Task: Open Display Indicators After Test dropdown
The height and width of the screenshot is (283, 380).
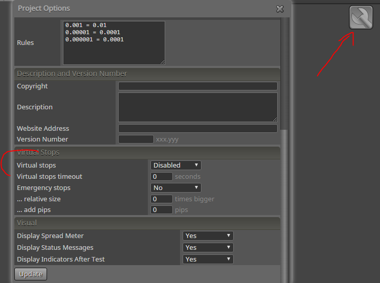Action: point(208,259)
